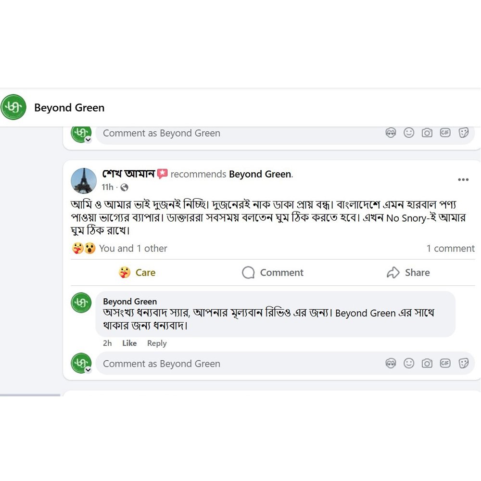Share the recommendation post
Viewport: 481px width, 481px height.
pos(408,272)
